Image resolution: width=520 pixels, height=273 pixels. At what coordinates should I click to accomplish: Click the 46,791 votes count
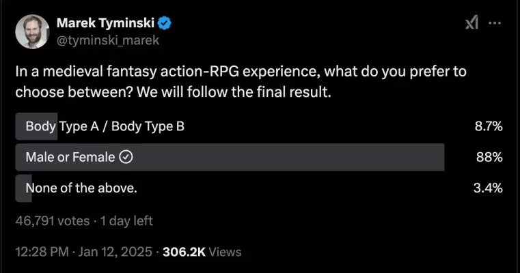[53, 220]
